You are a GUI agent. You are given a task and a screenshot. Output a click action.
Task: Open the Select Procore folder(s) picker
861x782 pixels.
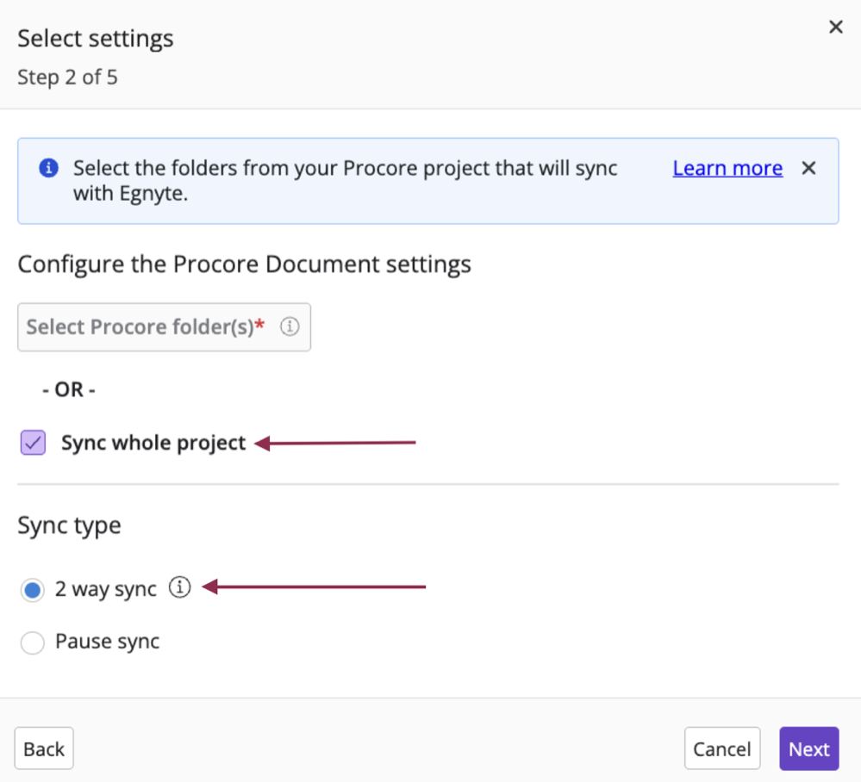pos(164,326)
